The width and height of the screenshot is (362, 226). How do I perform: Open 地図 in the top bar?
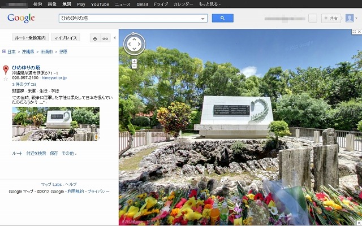pyautogui.click(x=67, y=4)
